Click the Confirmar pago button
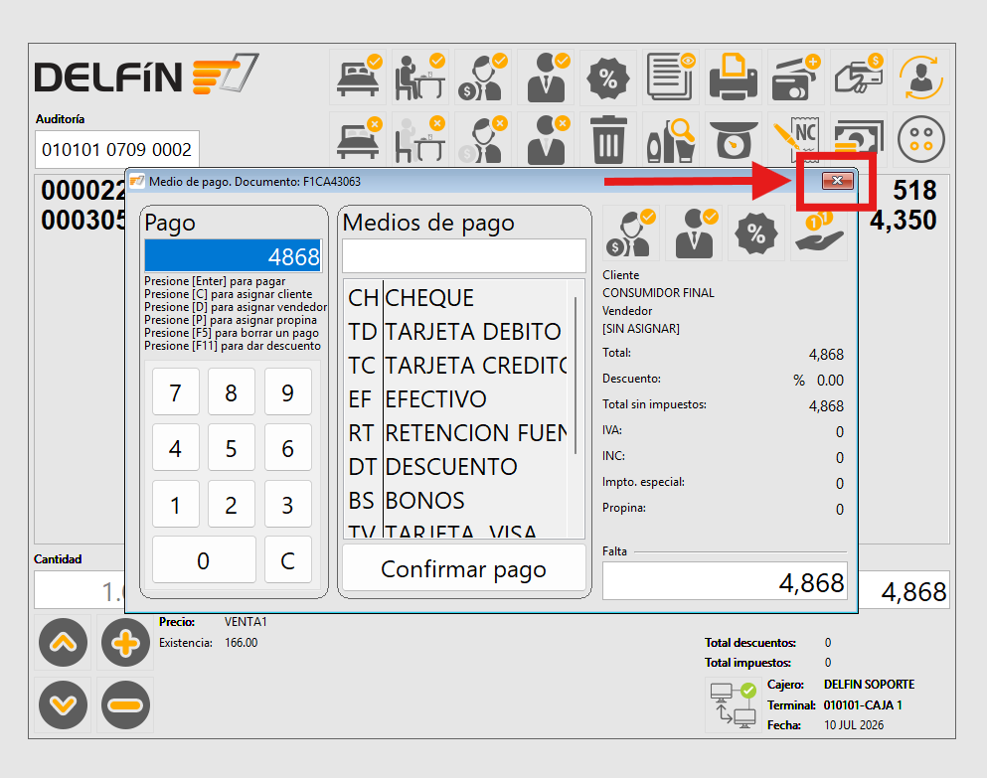987x778 pixels. coord(464,568)
